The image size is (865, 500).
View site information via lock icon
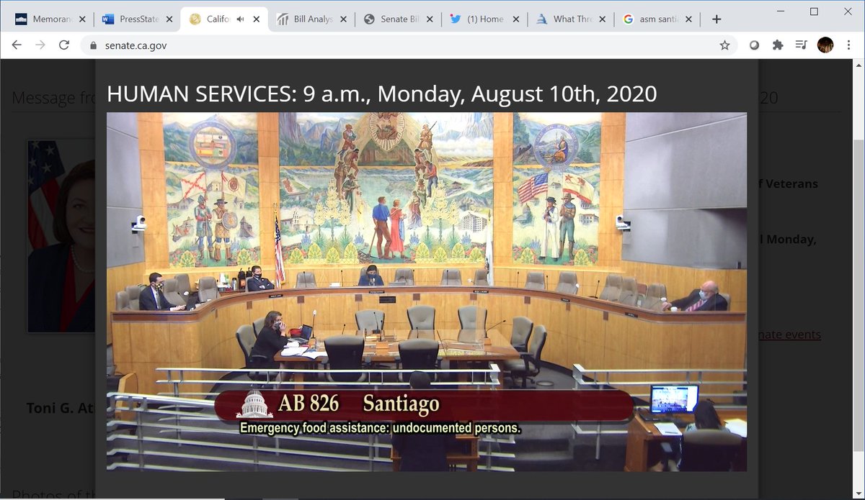(93, 45)
